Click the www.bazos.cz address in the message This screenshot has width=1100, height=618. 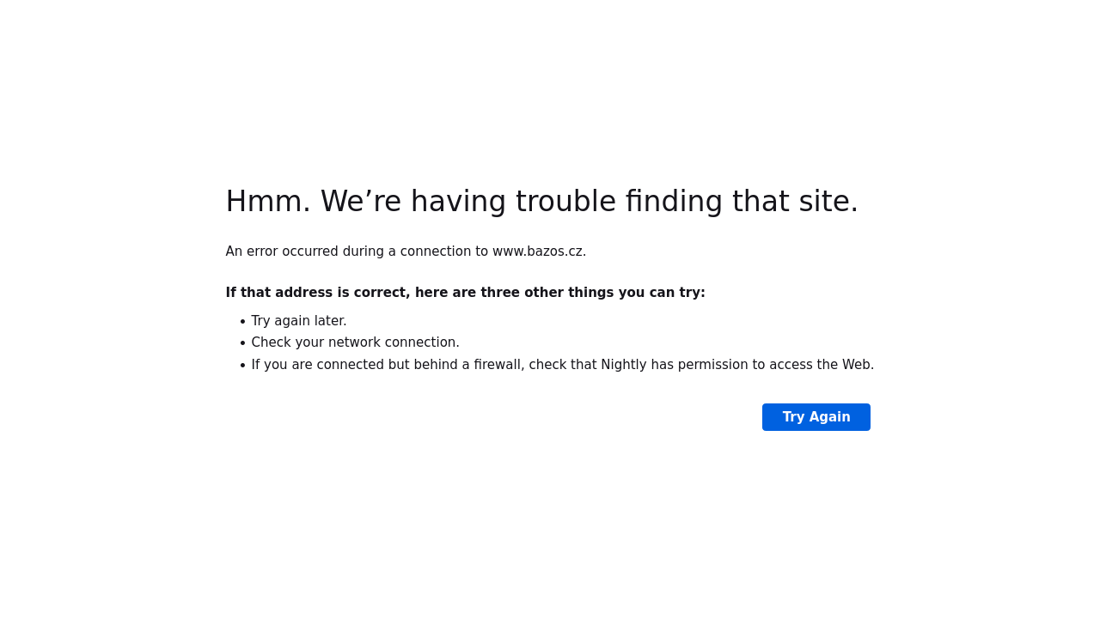point(538,251)
